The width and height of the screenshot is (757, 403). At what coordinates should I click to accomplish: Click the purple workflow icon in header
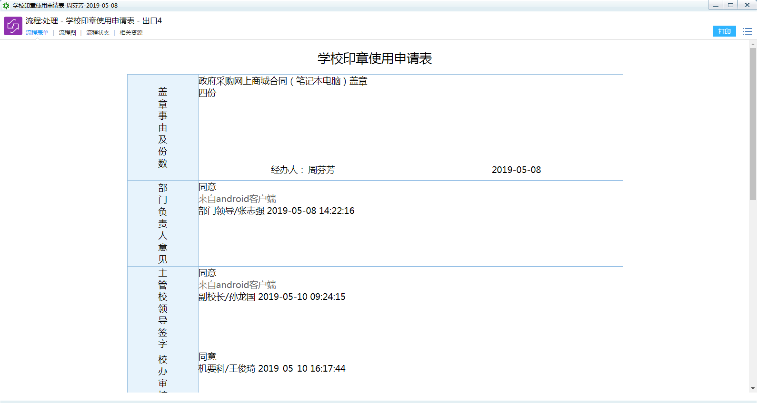tap(13, 26)
